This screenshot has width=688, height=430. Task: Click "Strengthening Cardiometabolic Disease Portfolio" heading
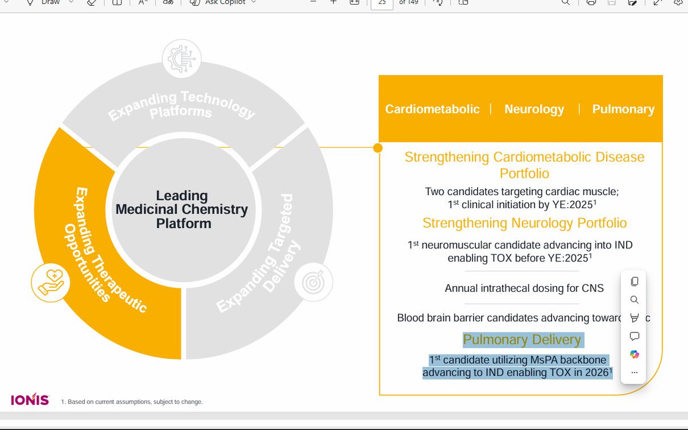click(525, 165)
